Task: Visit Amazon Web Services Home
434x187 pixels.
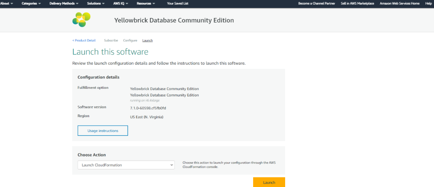Action: 399,4
